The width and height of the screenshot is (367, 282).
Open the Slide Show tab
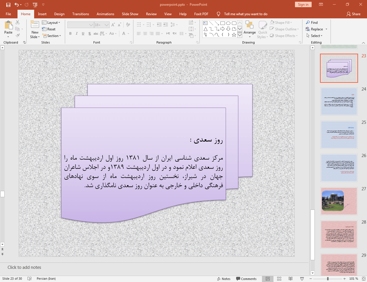coord(130,14)
